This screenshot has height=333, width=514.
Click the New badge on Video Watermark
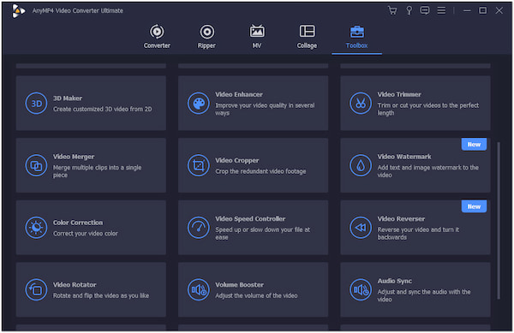coord(474,145)
